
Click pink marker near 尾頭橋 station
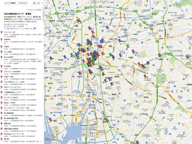click(79, 73)
